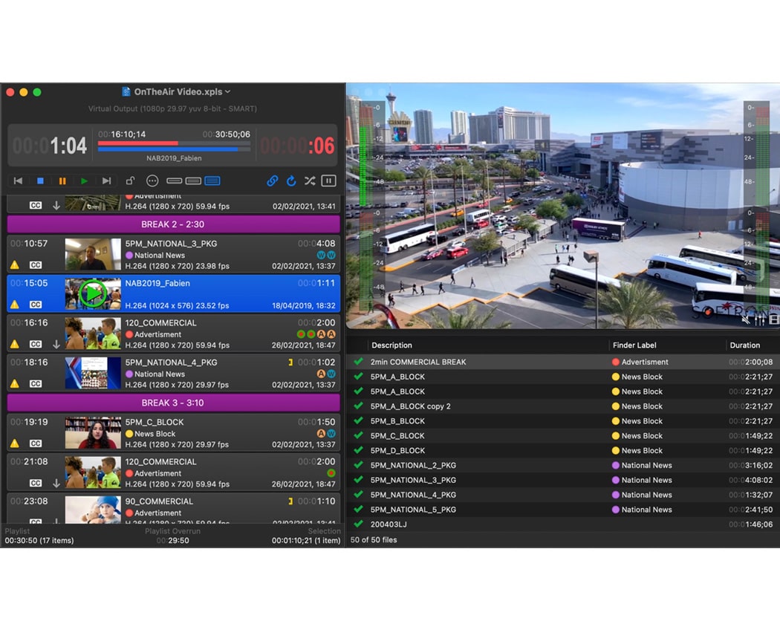Skip to the next clip
Screen dimensions: 780x624
click(x=106, y=181)
